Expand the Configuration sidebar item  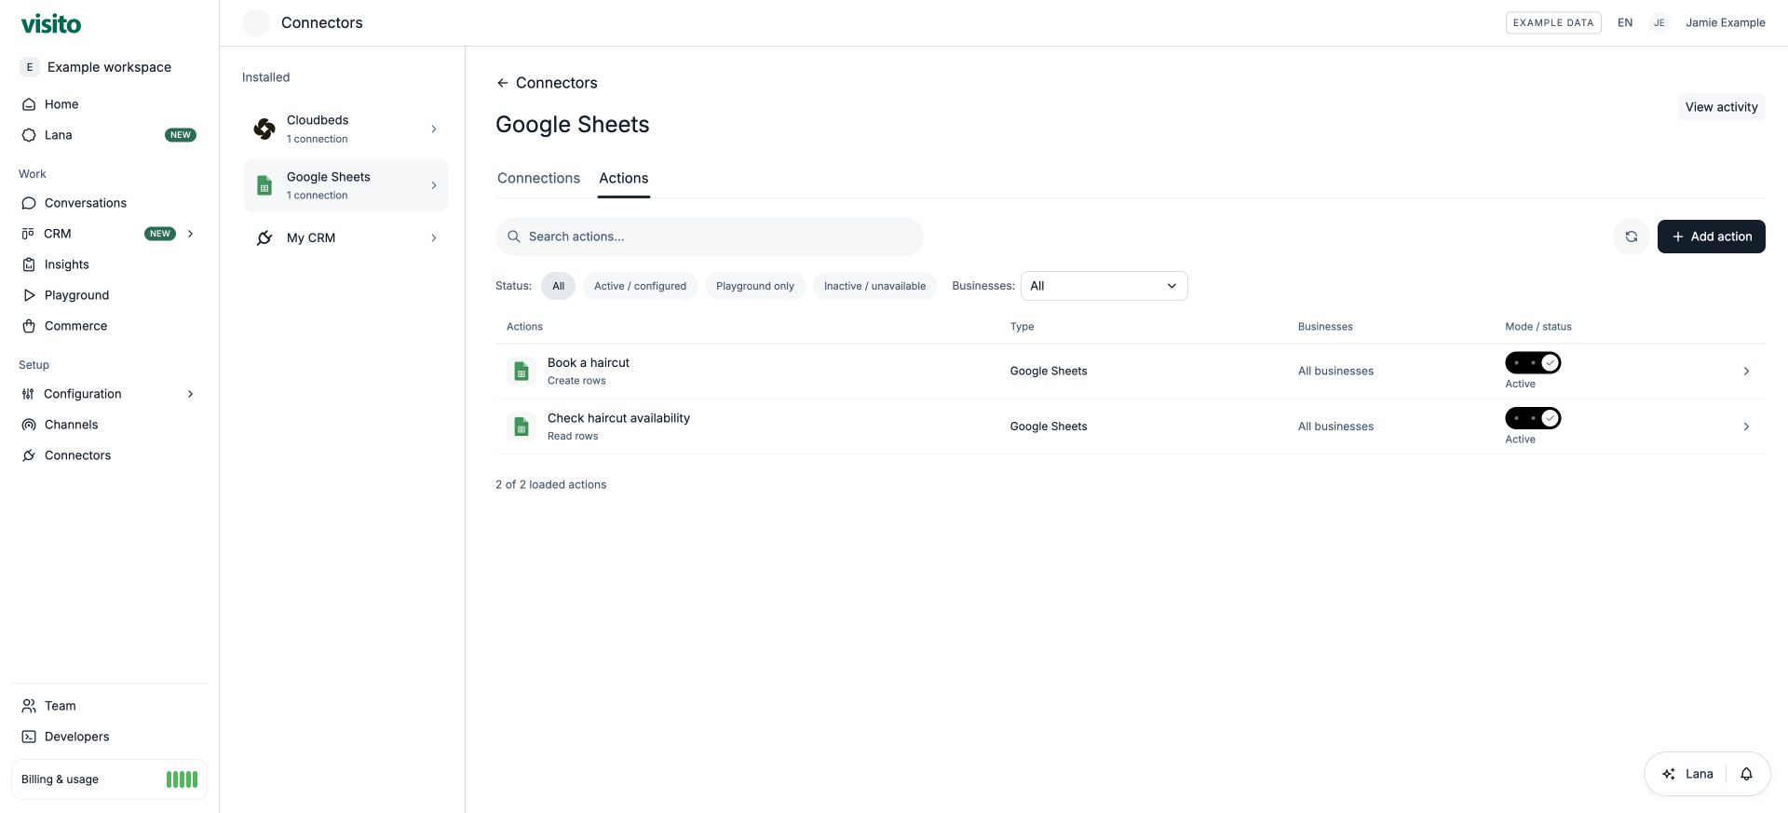(x=191, y=394)
